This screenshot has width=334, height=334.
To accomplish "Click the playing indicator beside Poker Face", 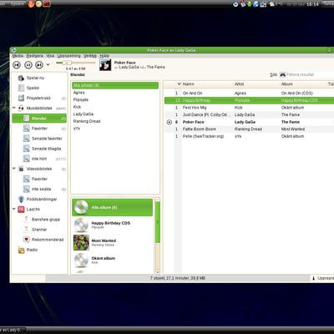I will click(x=170, y=122).
